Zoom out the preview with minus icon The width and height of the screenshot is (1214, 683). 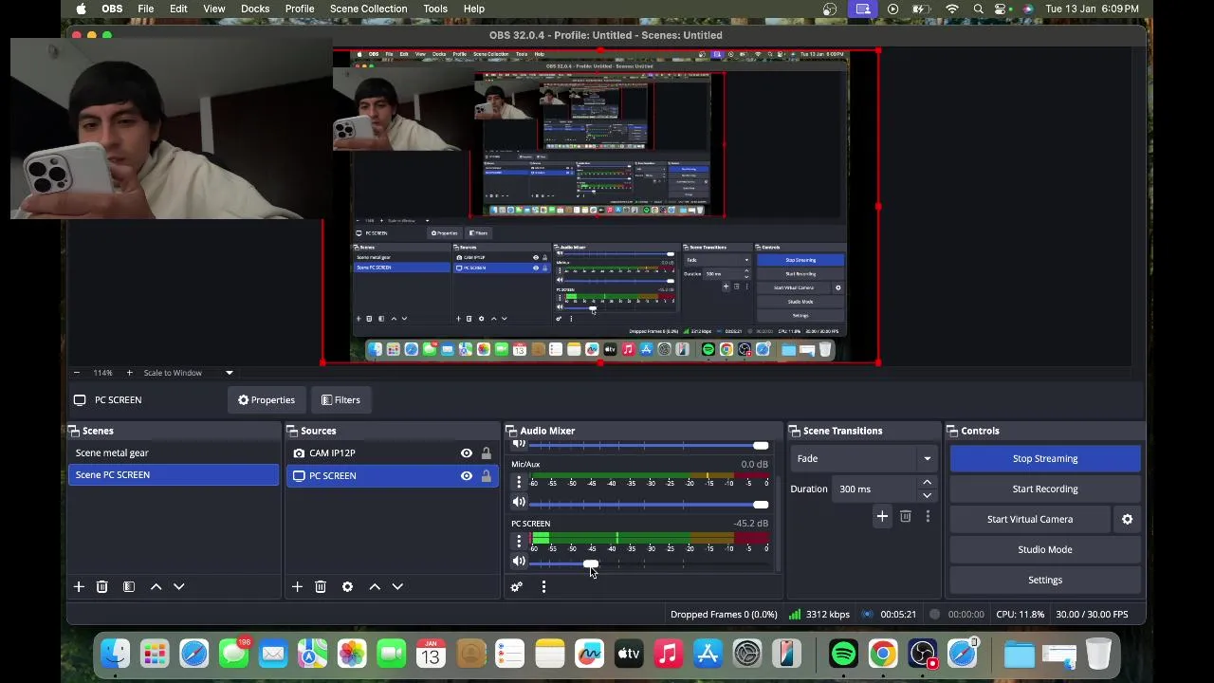click(77, 373)
